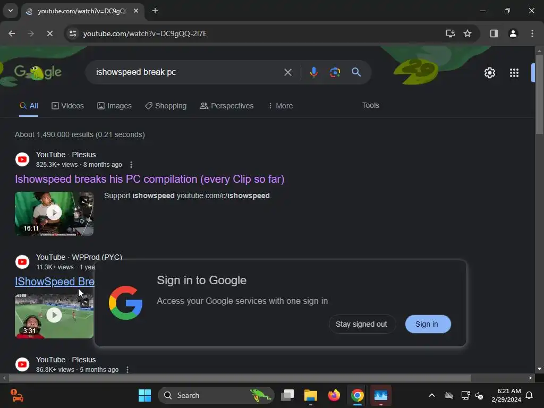Open 'Ishowspeed breaks his PC compilation' link

(x=149, y=179)
